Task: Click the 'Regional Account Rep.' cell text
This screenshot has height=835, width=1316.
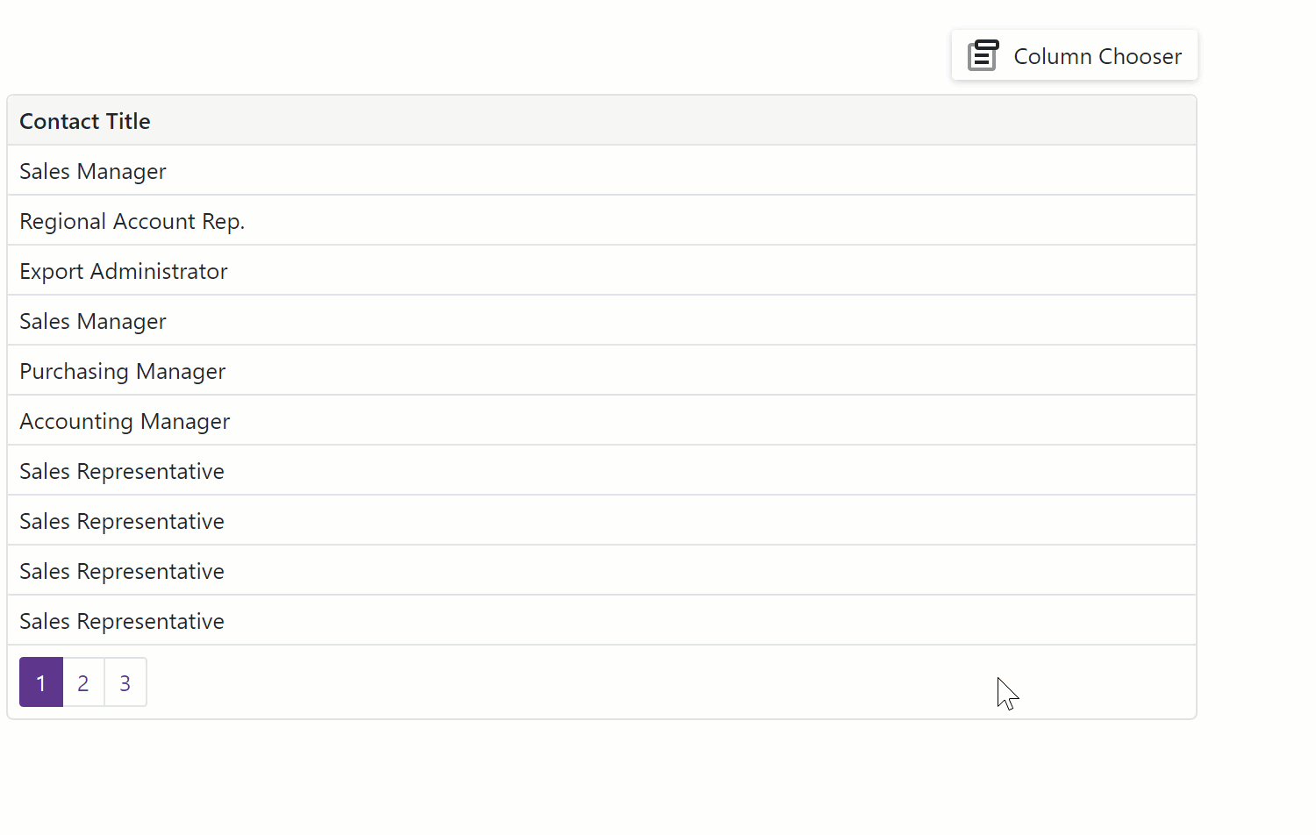Action: [x=132, y=221]
